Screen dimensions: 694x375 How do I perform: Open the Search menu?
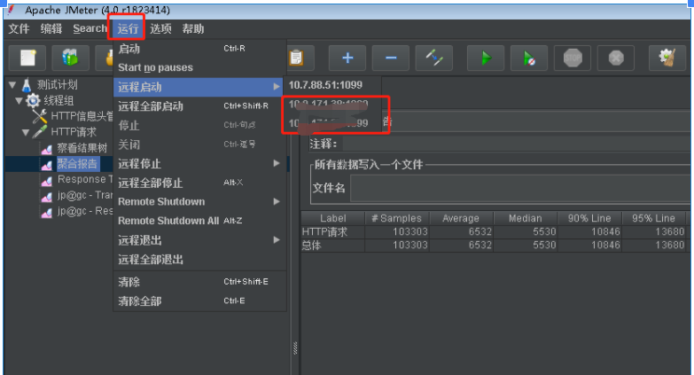[x=90, y=28]
